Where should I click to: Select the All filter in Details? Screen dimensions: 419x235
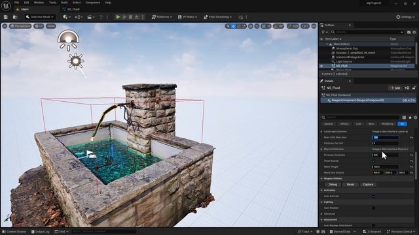click(402, 124)
